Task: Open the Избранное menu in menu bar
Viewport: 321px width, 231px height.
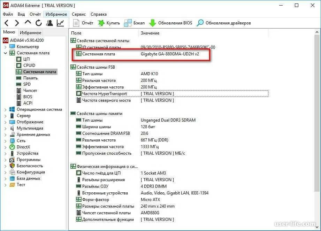Action: coord(56,14)
